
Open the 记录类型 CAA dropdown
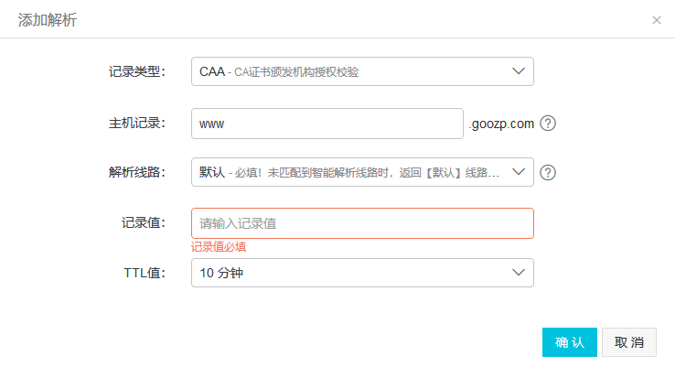point(362,71)
